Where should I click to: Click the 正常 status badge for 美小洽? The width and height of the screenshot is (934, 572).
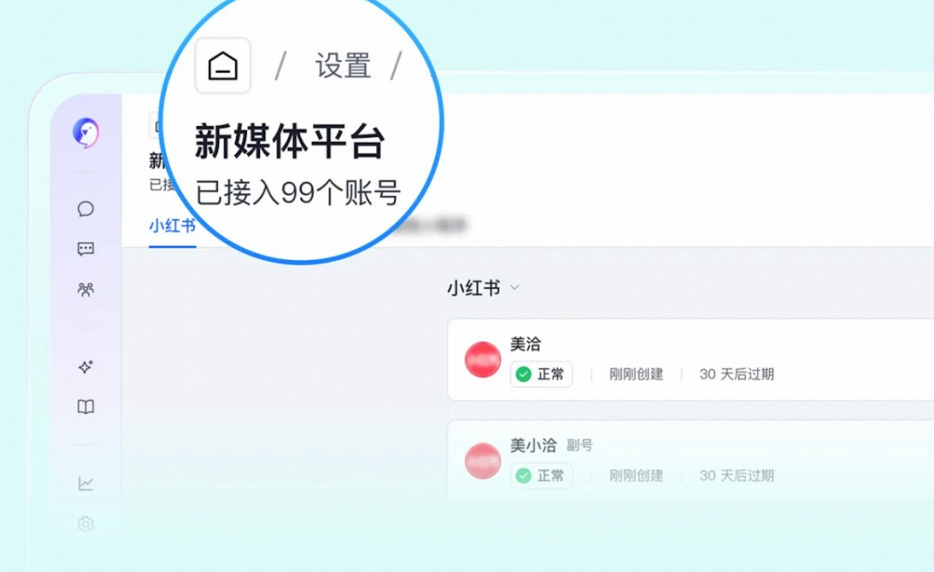pyautogui.click(x=541, y=475)
